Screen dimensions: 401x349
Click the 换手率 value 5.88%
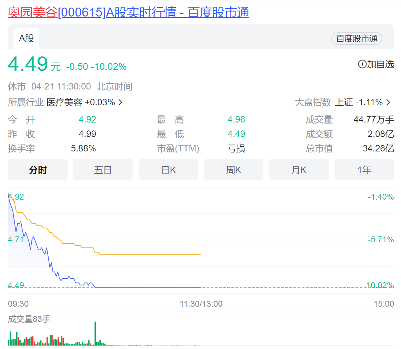click(83, 148)
